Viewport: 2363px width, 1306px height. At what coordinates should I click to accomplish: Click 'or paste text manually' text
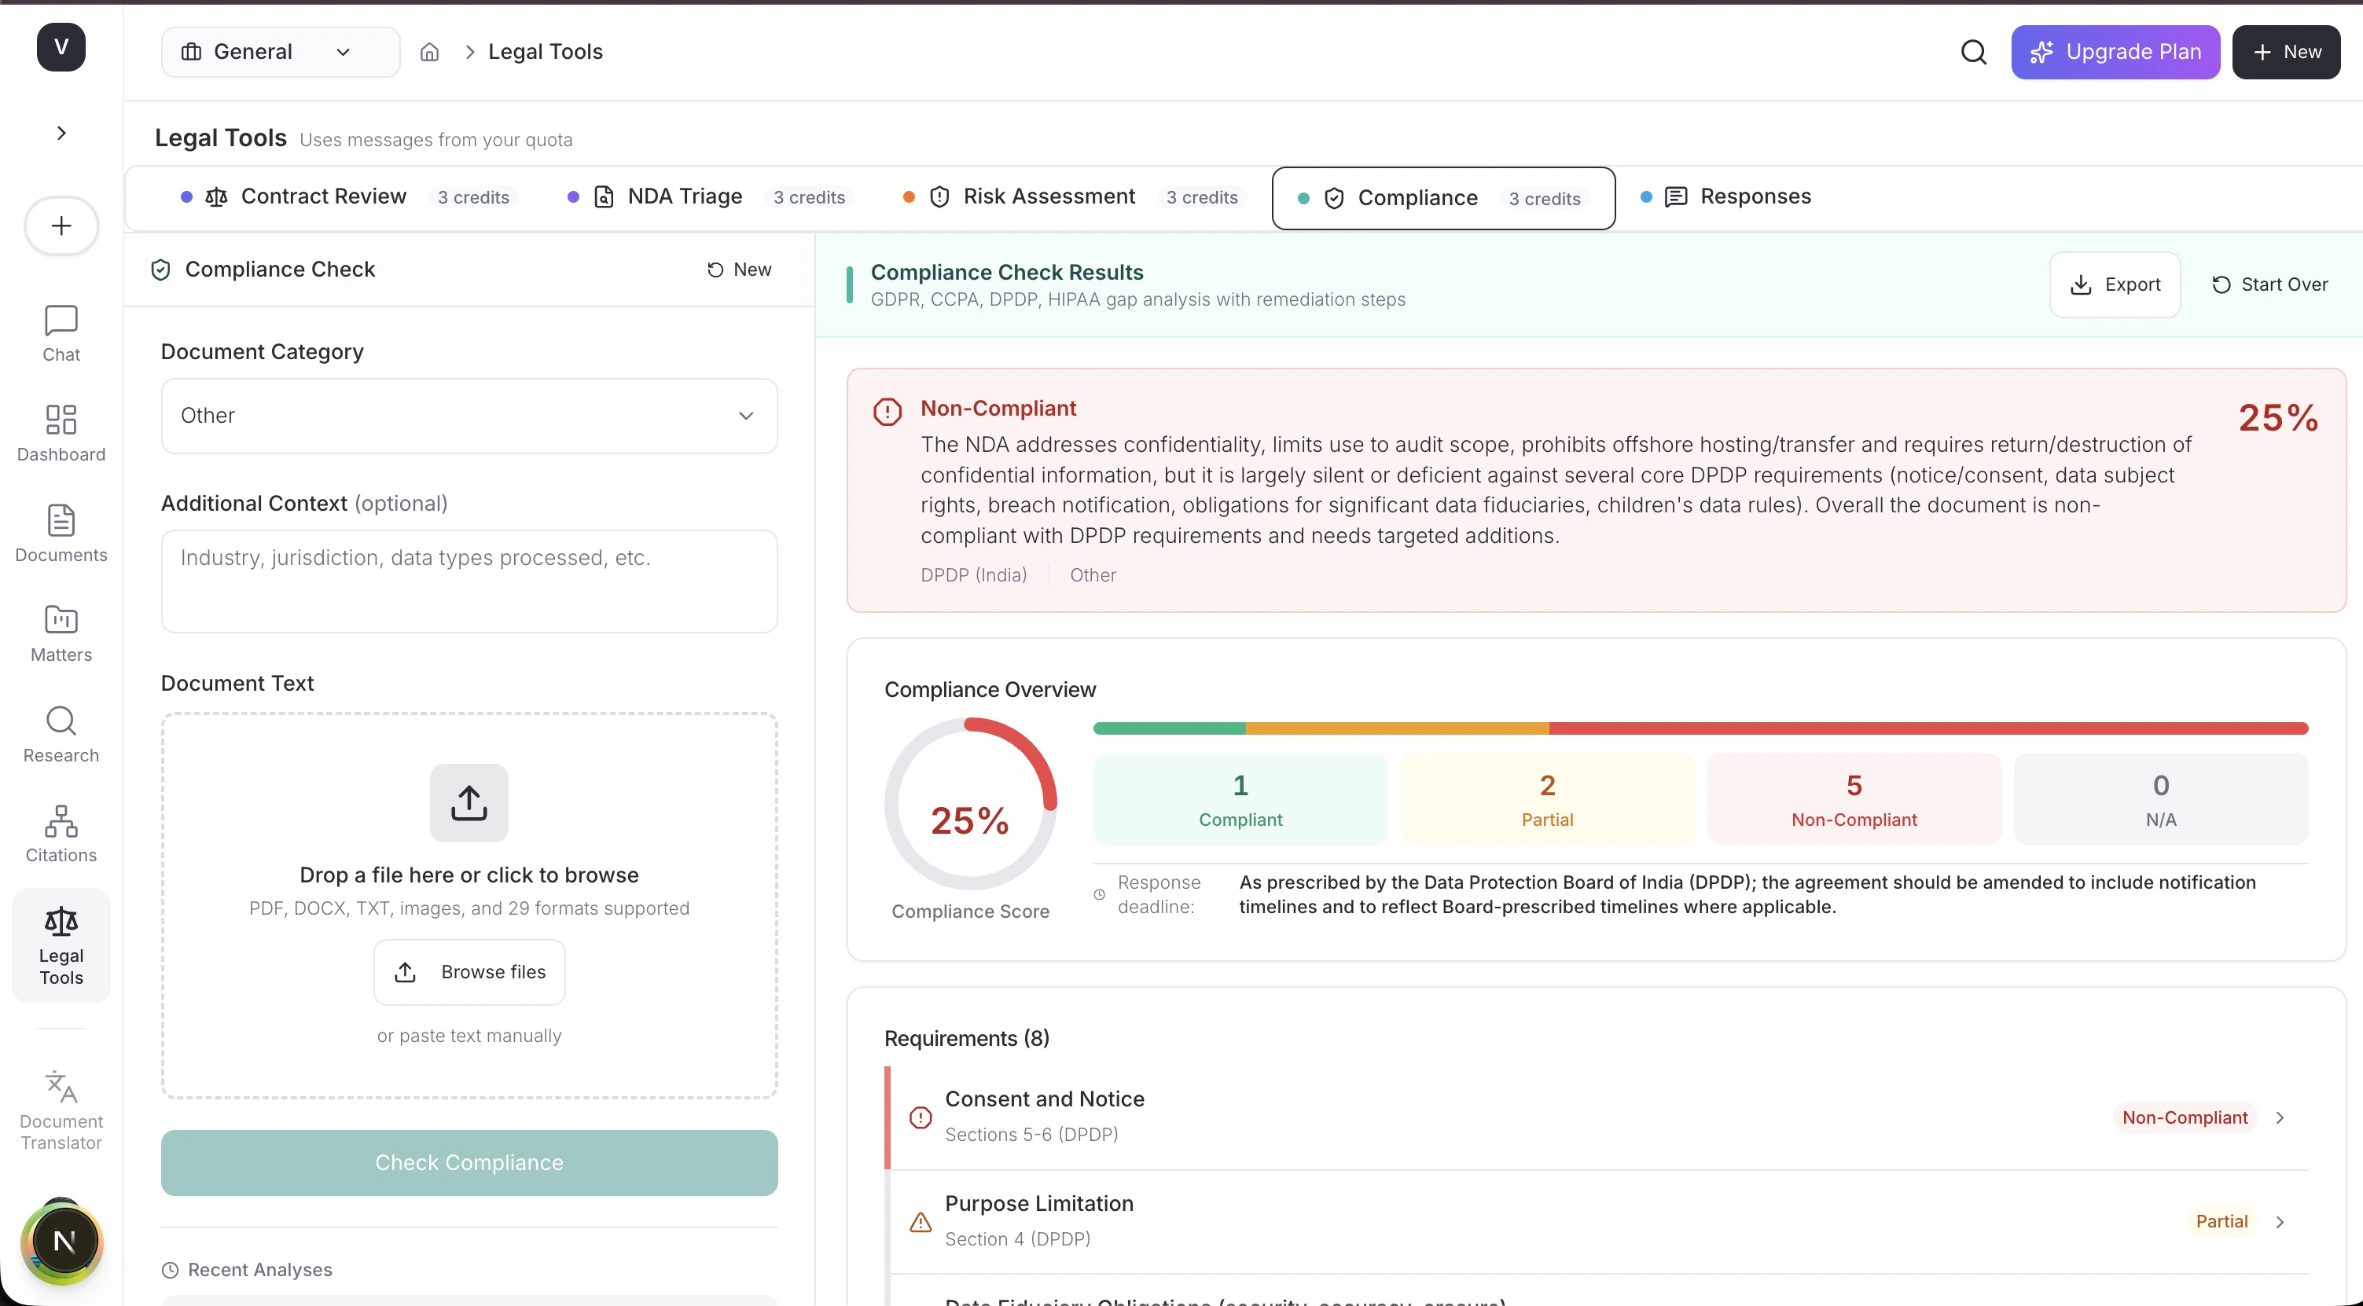pyautogui.click(x=469, y=1036)
